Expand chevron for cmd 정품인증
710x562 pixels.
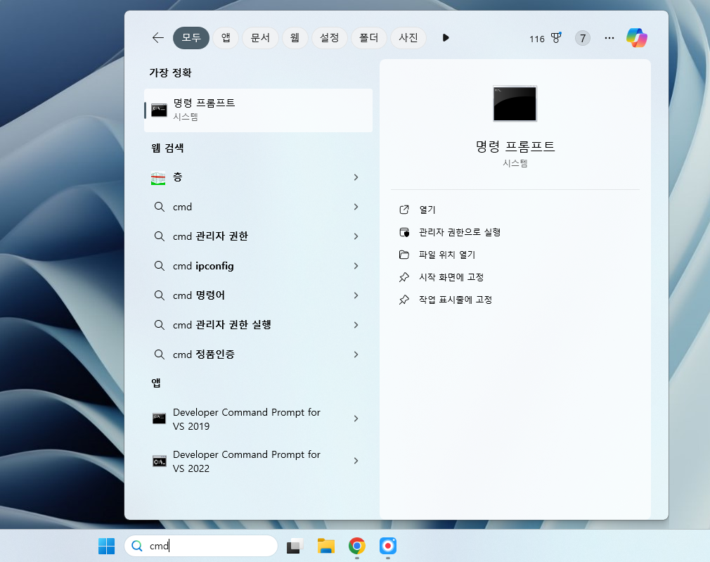tap(356, 354)
